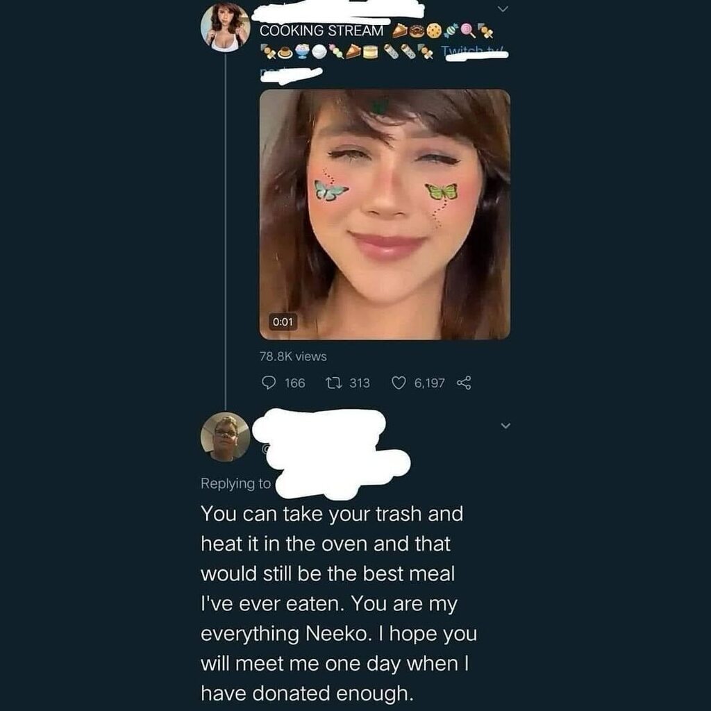Click the 166 replies count
This screenshot has height=711, width=711.
pyautogui.click(x=295, y=383)
